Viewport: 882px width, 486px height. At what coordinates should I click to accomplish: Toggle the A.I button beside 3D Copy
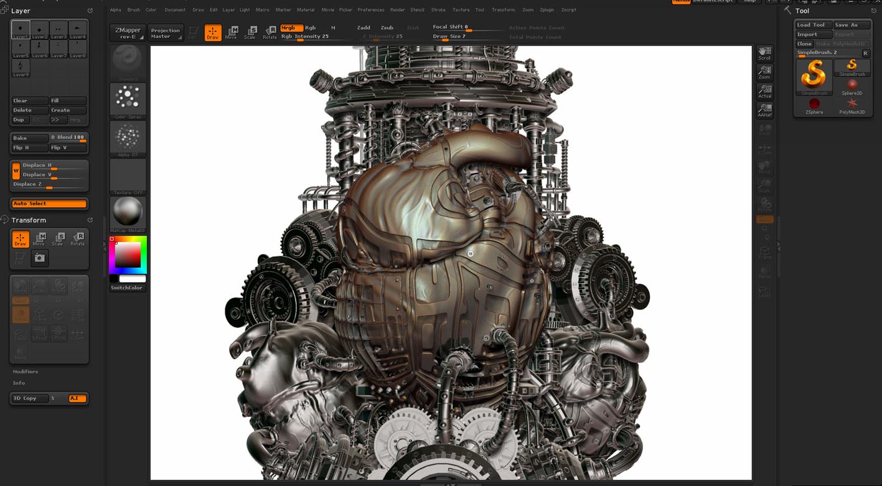[77, 398]
